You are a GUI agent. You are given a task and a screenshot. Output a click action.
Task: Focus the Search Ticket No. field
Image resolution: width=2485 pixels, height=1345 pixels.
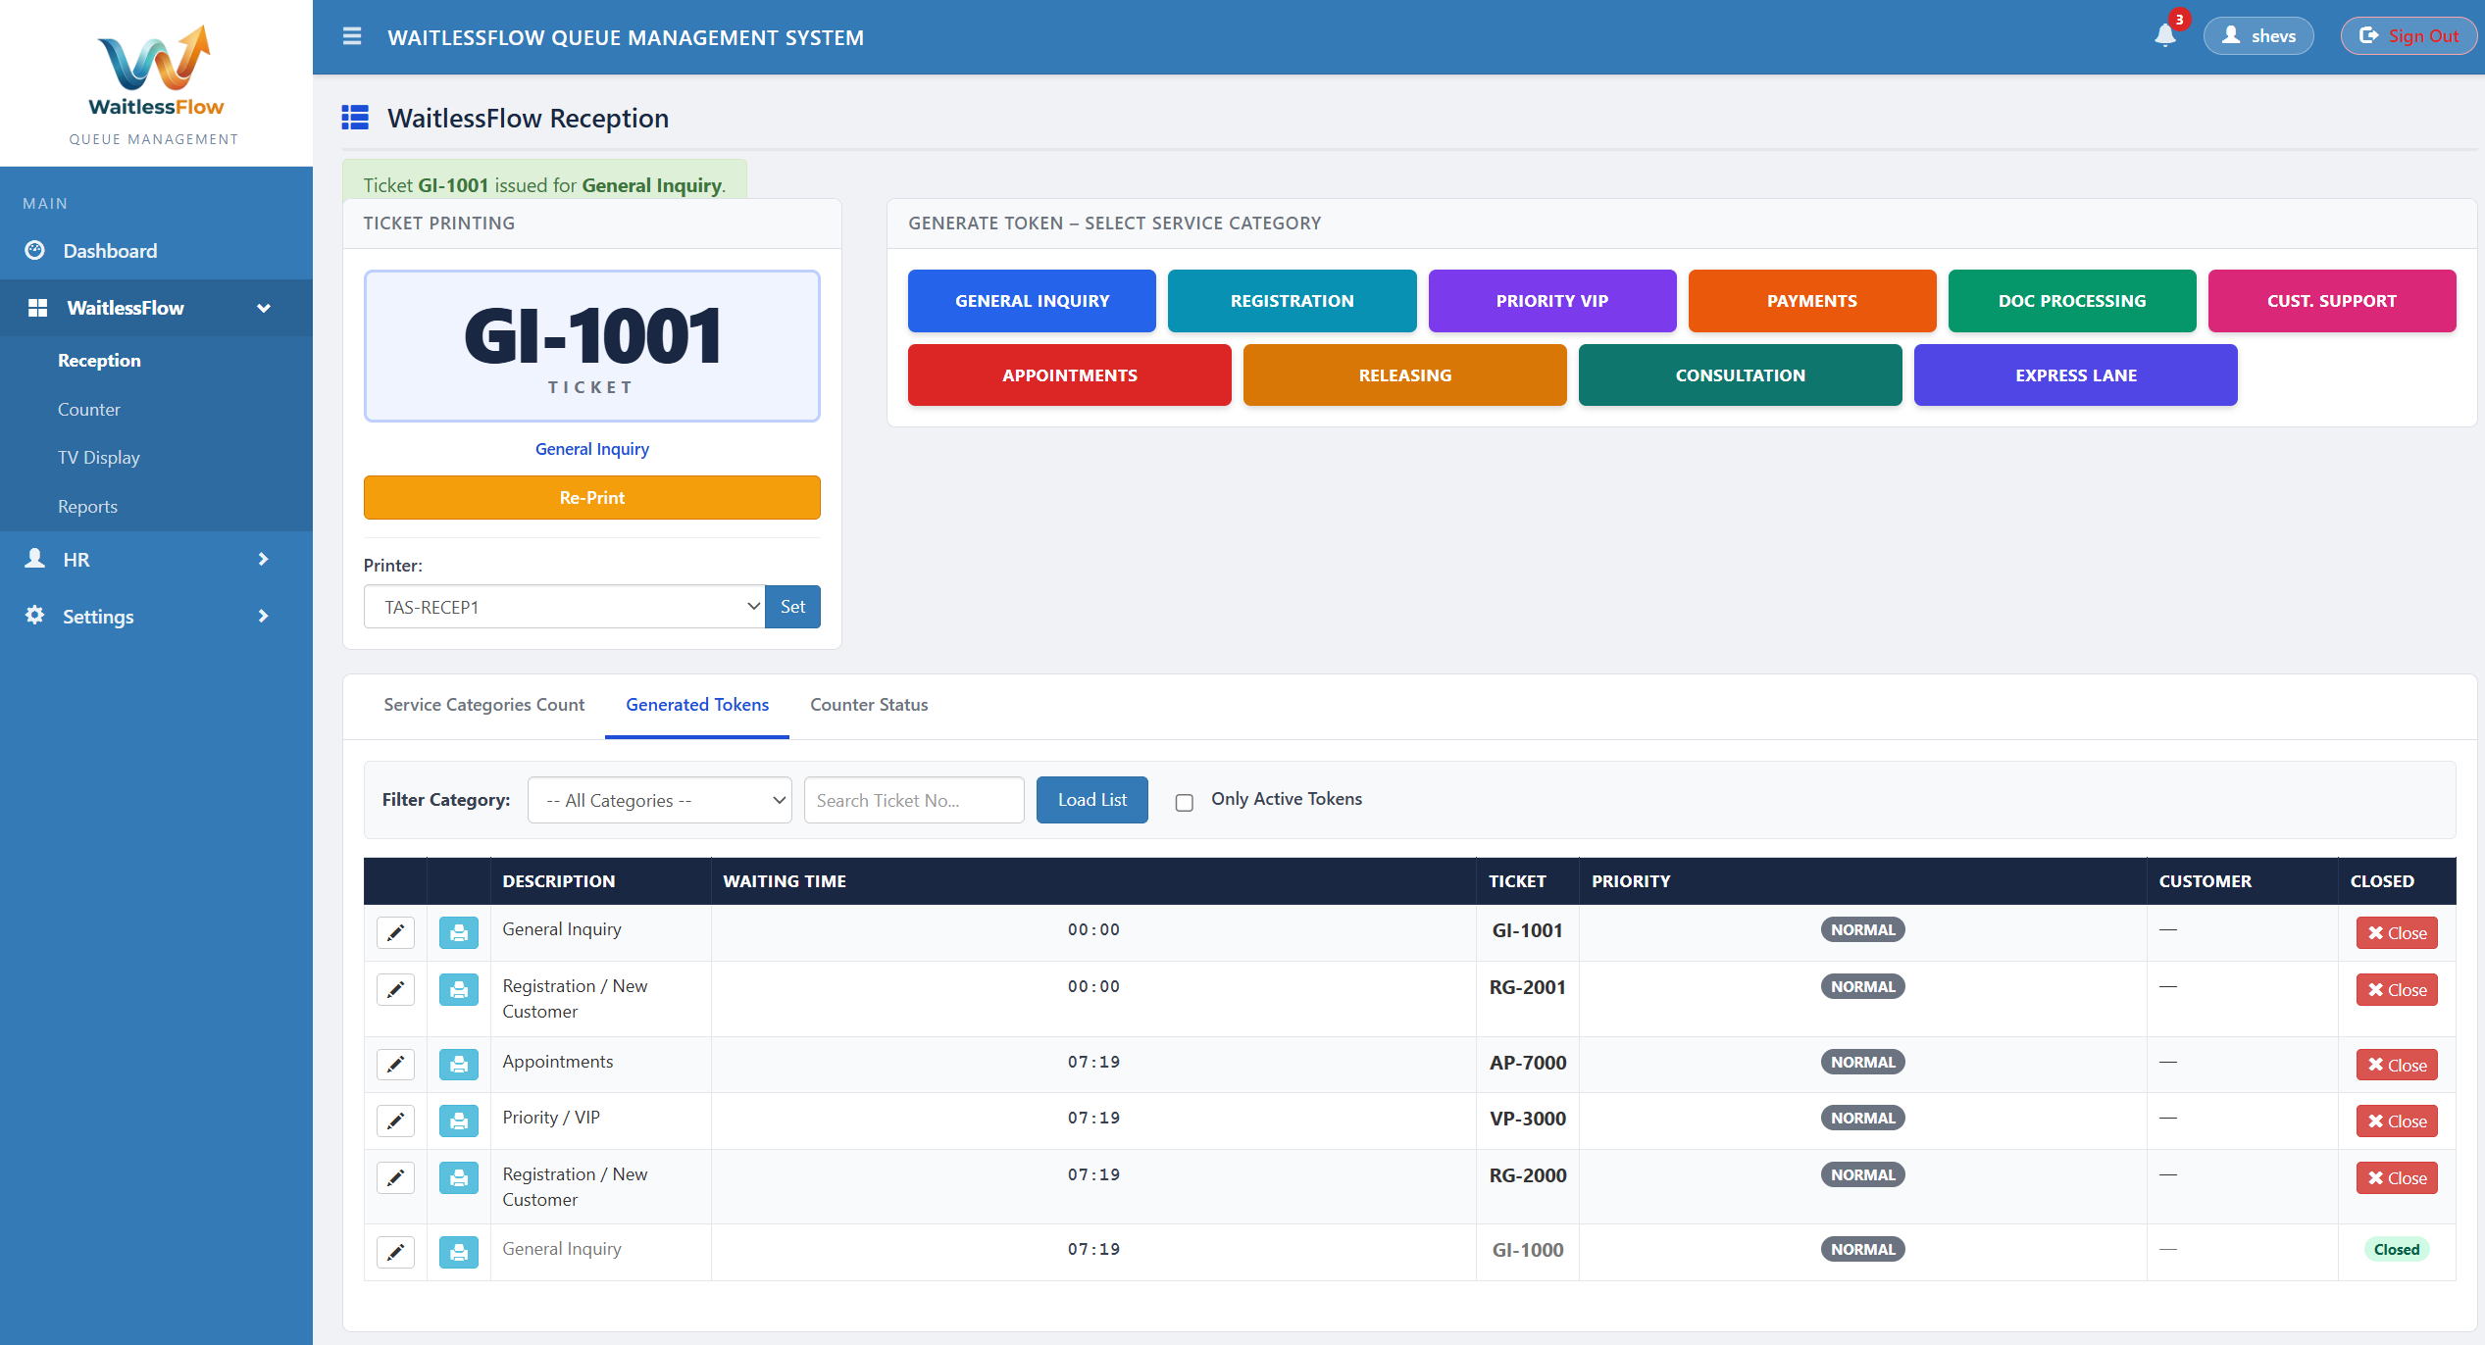click(913, 800)
